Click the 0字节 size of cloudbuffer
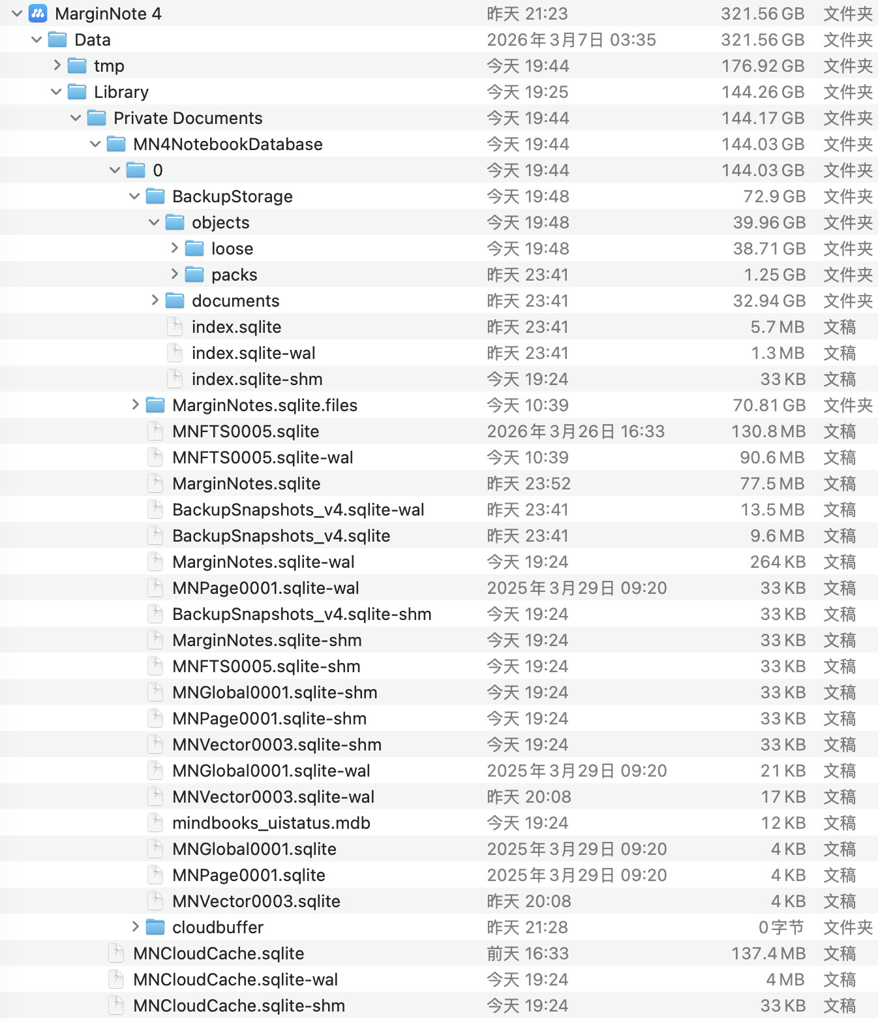The image size is (878, 1022). pyautogui.click(x=781, y=927)
